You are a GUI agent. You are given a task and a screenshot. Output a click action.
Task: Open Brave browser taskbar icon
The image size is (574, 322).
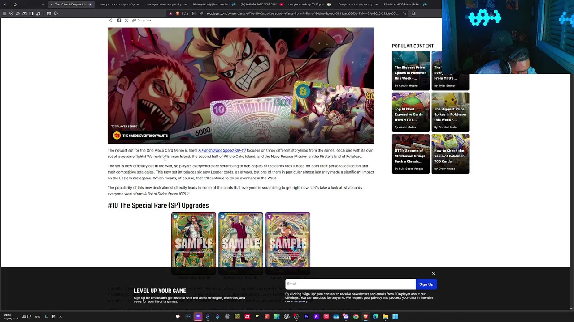[365, 317]
